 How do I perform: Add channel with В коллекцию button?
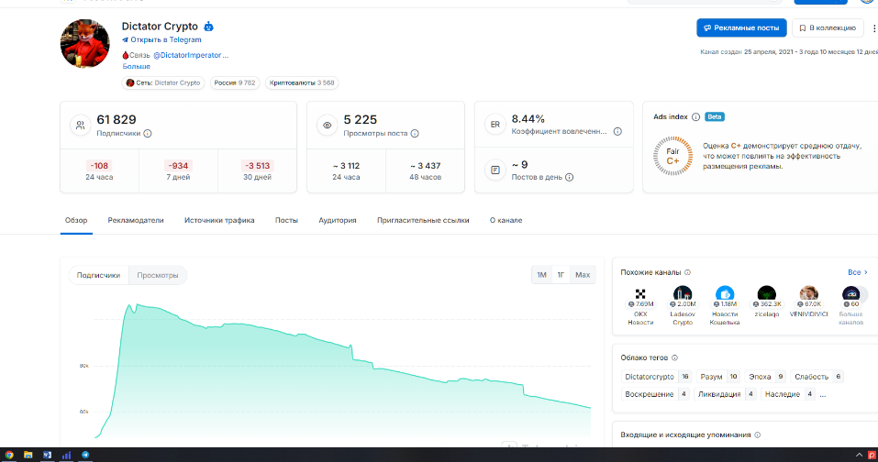828,28
